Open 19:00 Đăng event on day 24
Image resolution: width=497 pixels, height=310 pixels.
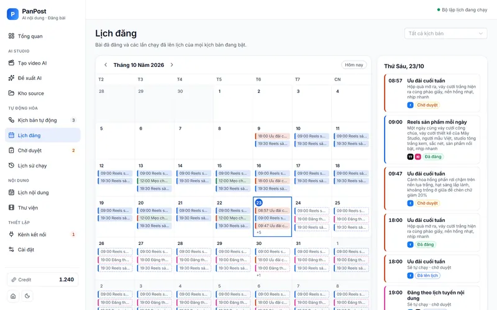pos(312,219)
